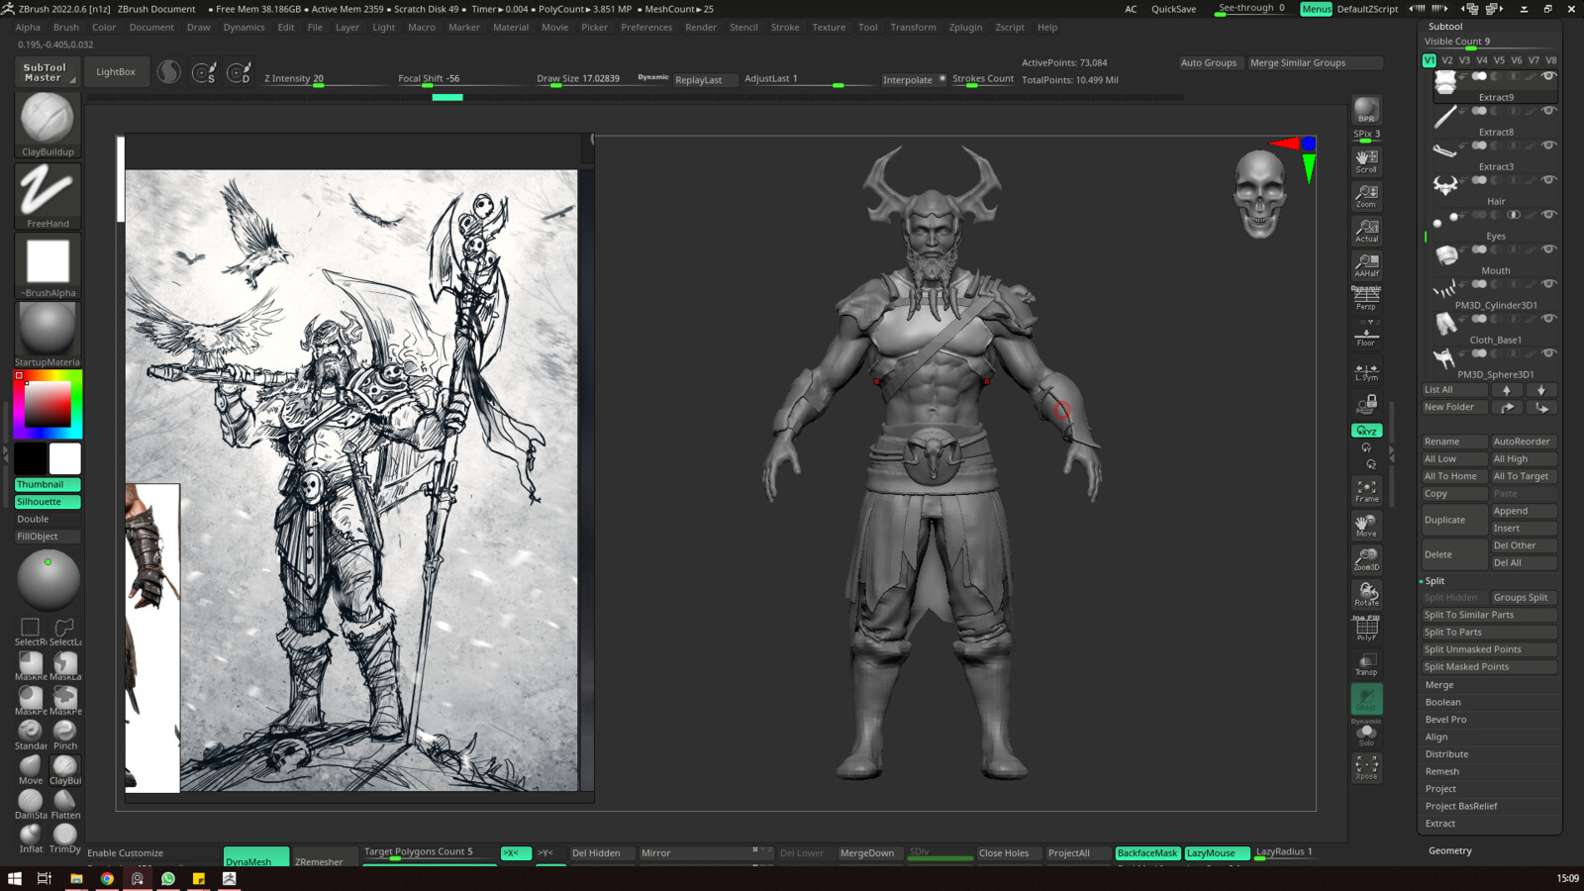Toggle L.Sym local symmetry
This screenshot has height=891, width=1584.
point(1366,372)
